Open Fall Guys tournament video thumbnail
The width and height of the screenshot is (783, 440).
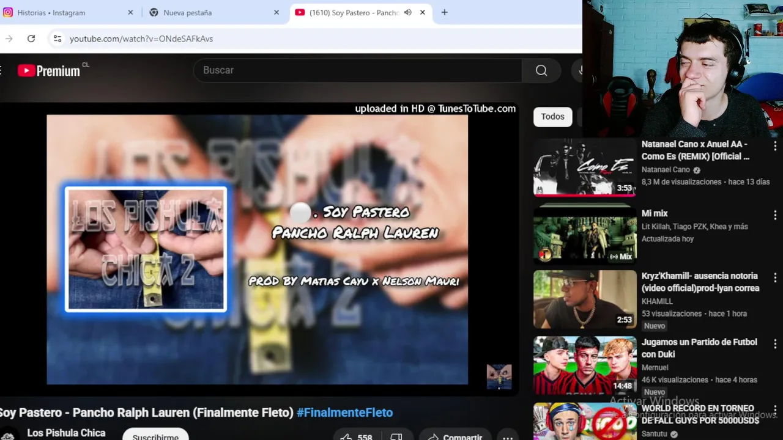click(585, 422)
